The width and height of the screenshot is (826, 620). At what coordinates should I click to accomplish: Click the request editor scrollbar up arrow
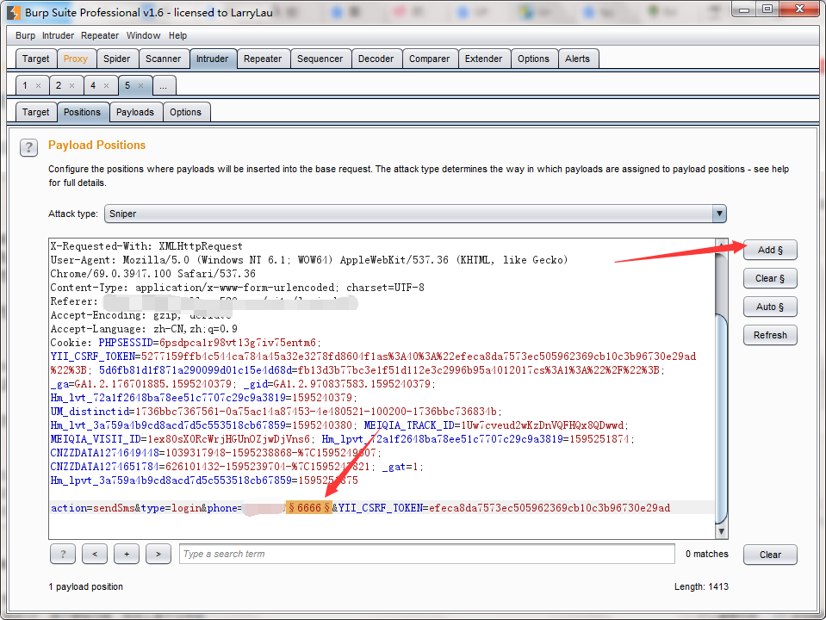click(x=721, y=245)
